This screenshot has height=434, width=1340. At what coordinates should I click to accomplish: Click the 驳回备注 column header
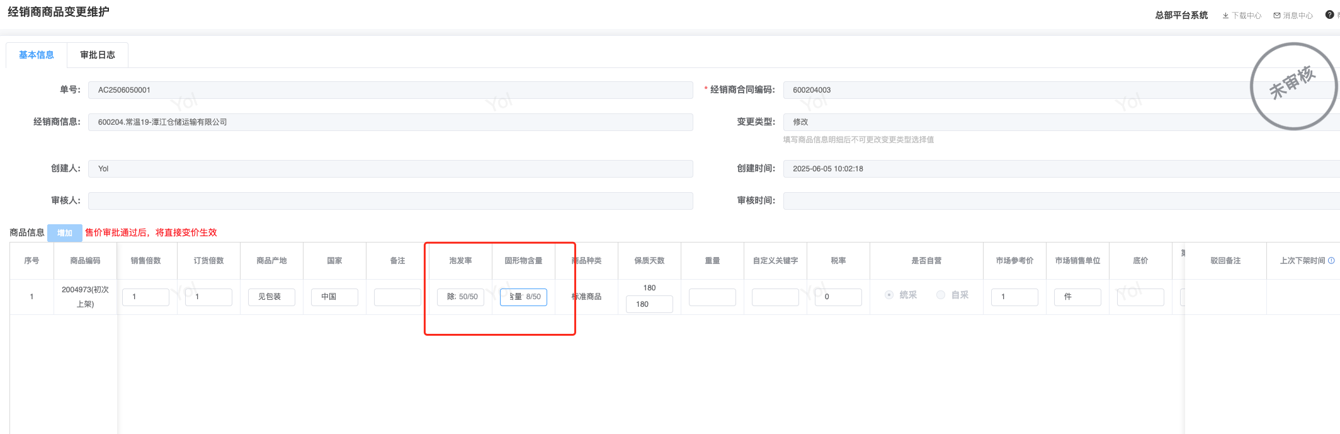(1225, 261)
